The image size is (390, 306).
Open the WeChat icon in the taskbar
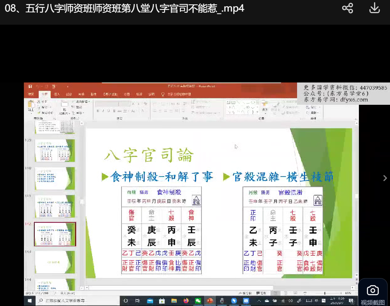(198, 301)
